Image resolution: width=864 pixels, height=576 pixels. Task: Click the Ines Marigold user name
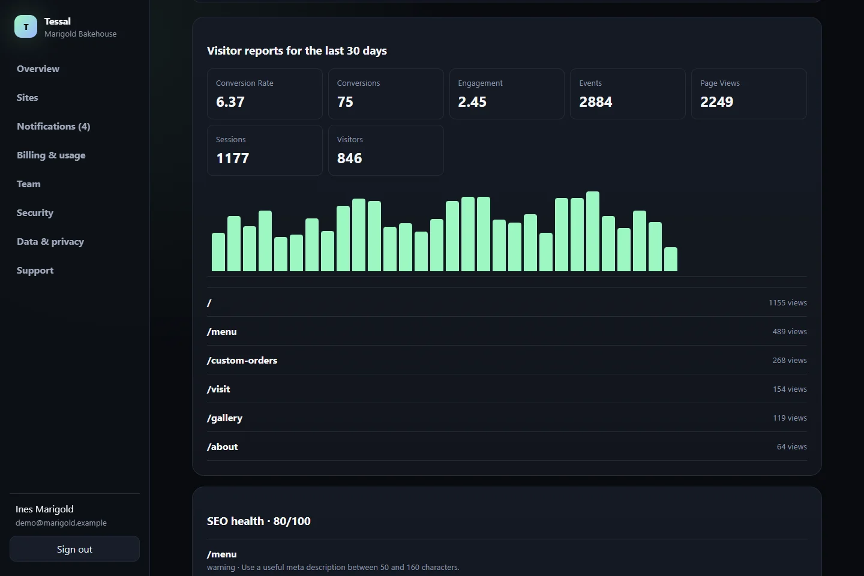click(44, 509)
